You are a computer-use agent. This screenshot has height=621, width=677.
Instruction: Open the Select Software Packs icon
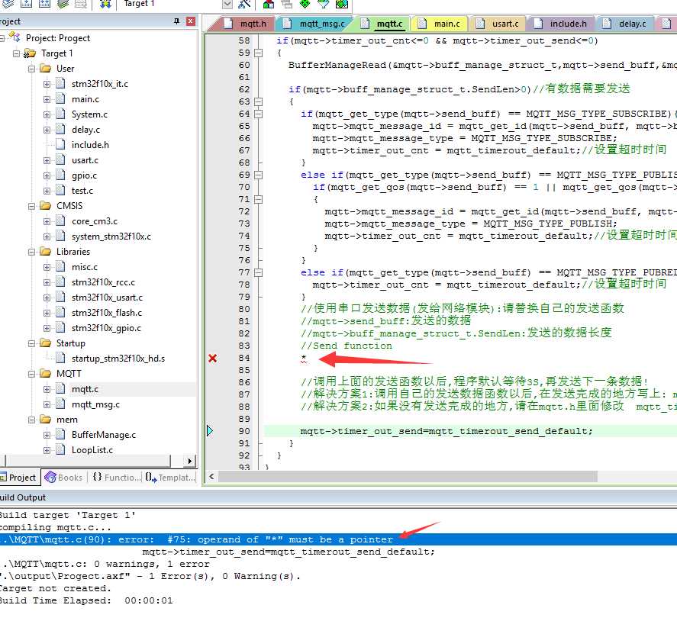[x=323, y=5]
